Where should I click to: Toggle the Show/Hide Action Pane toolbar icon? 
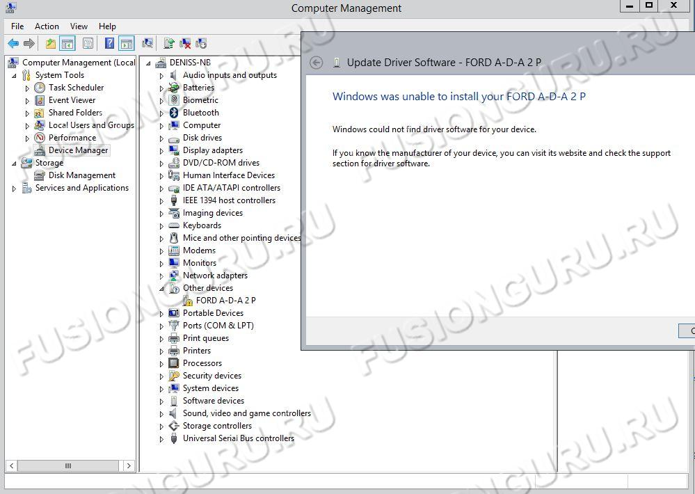127,43
